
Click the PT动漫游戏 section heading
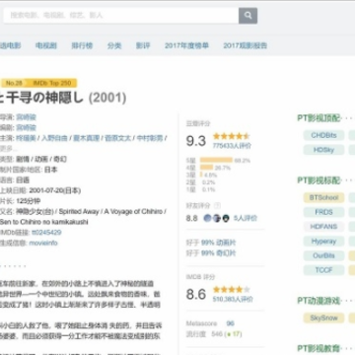(319, 301)
